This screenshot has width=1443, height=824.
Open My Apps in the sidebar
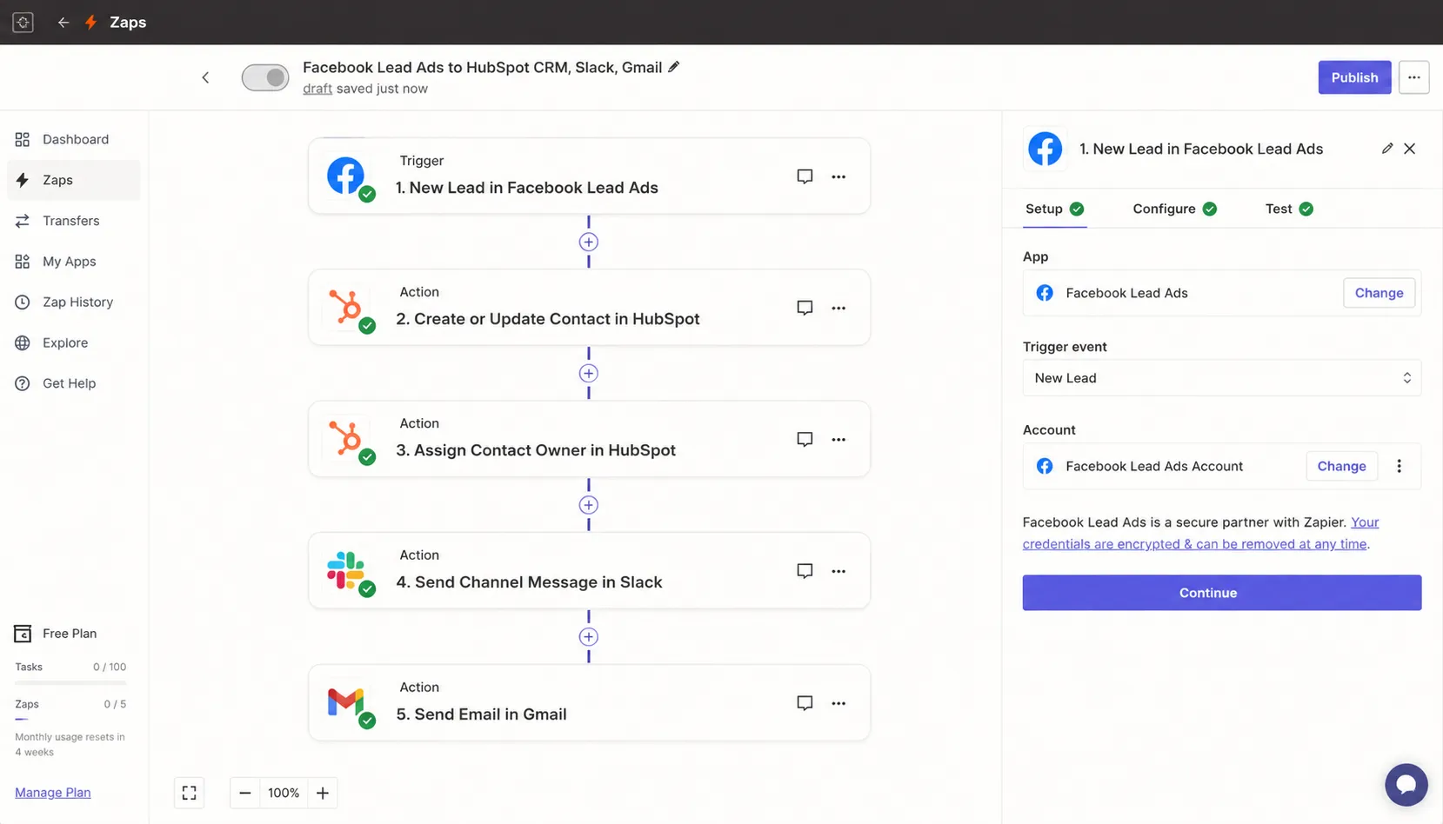(73, 262)
